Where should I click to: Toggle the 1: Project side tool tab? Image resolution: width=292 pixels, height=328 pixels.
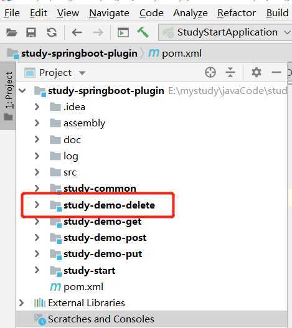8,96
